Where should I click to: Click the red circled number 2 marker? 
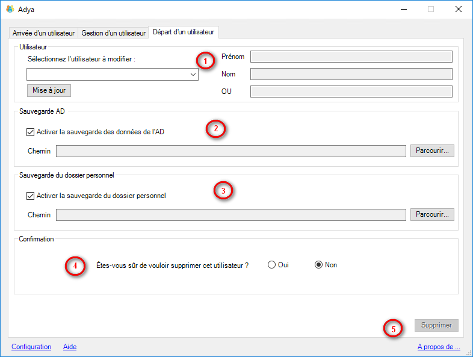[215, 129]
